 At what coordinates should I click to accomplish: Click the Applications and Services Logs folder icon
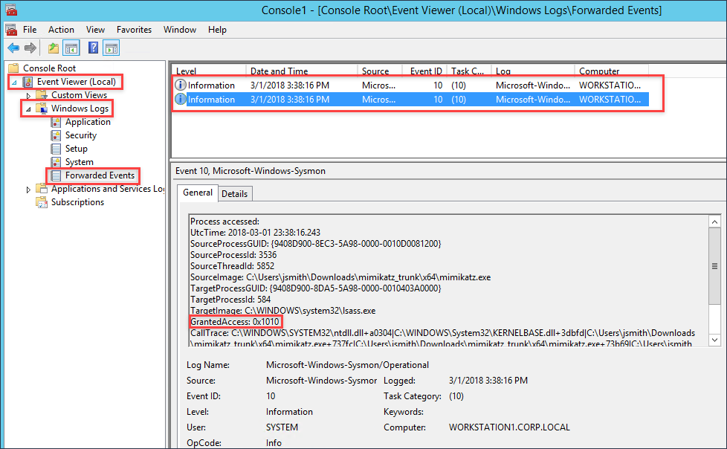42,189
